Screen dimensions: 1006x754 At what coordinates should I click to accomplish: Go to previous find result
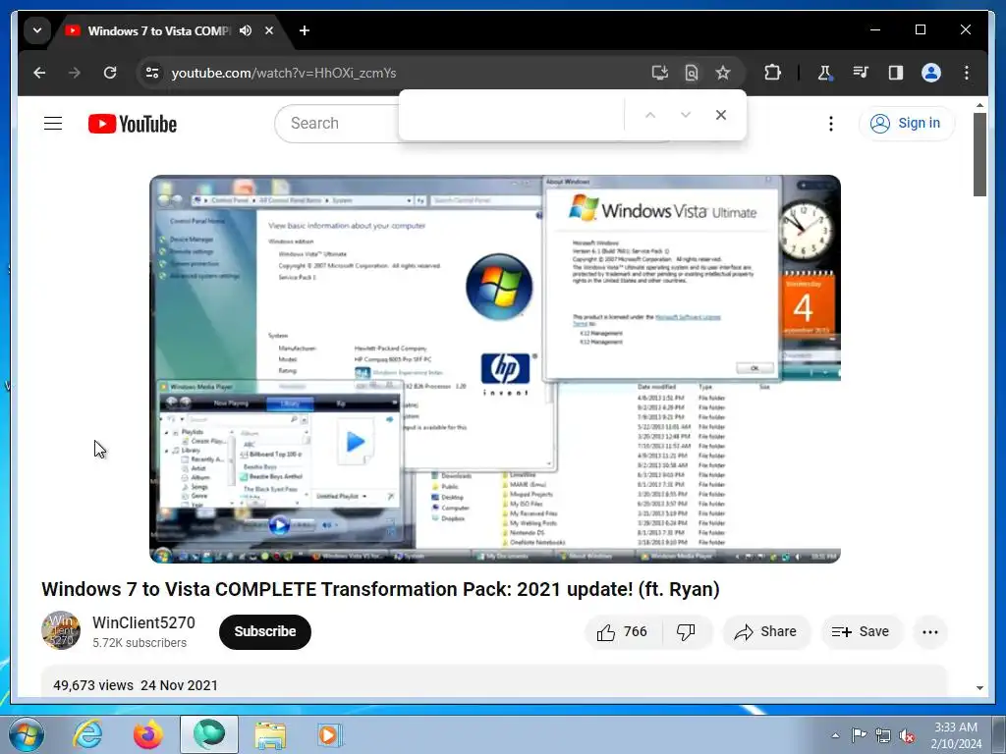pyautogui.click(x=650, y=115)
